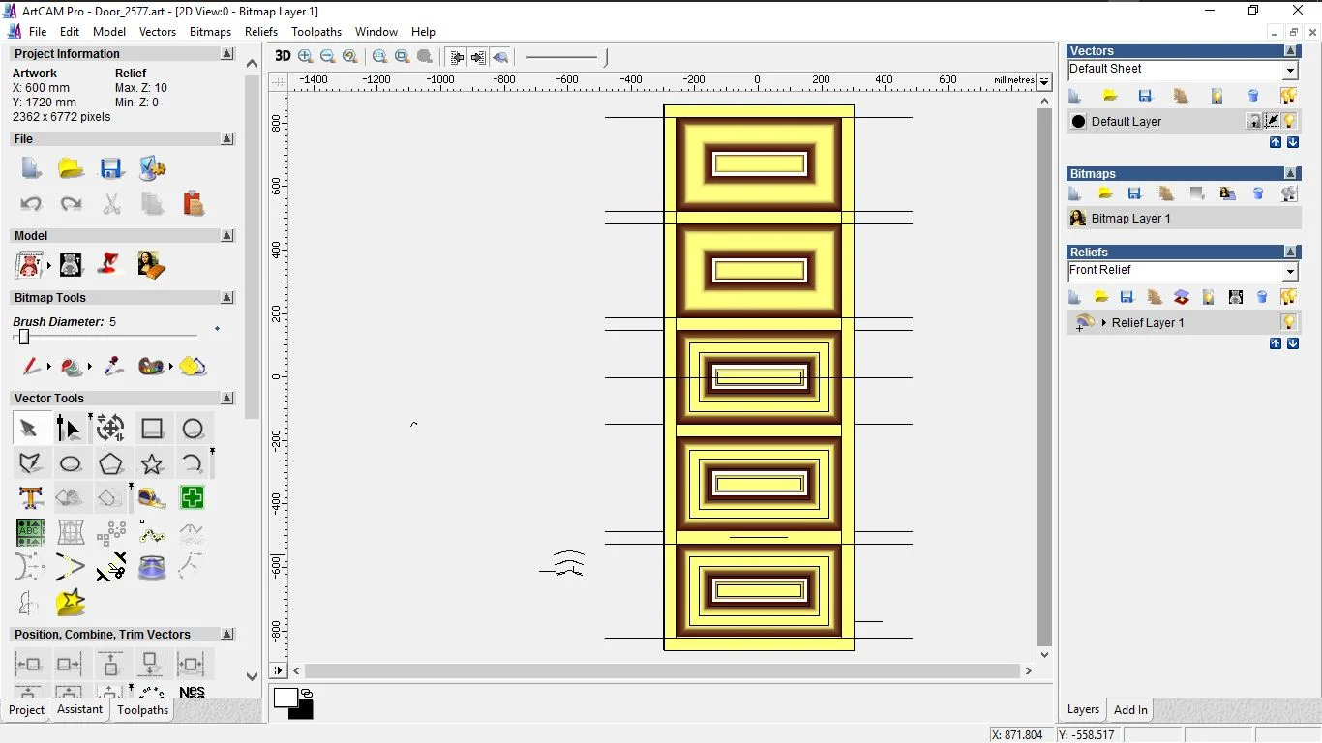
Task: Open the Front Relief dropdown
Action: [1290, 272]
